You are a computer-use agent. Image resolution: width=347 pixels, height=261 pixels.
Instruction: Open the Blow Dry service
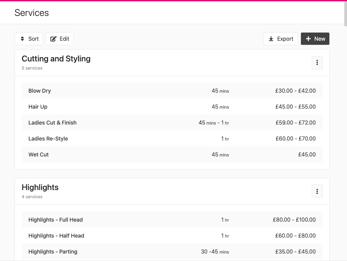click(x=40, y=91)
